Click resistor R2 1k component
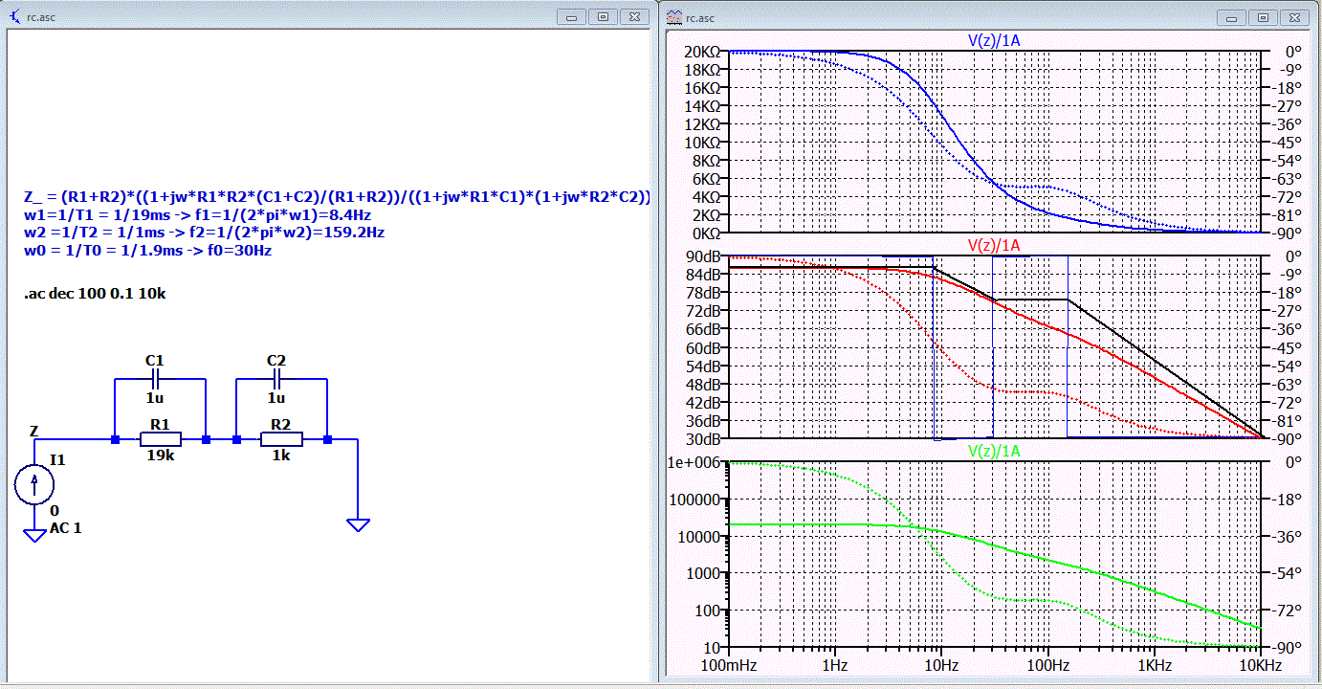This screenshot has width=1322, height=689. click(281, 439)
